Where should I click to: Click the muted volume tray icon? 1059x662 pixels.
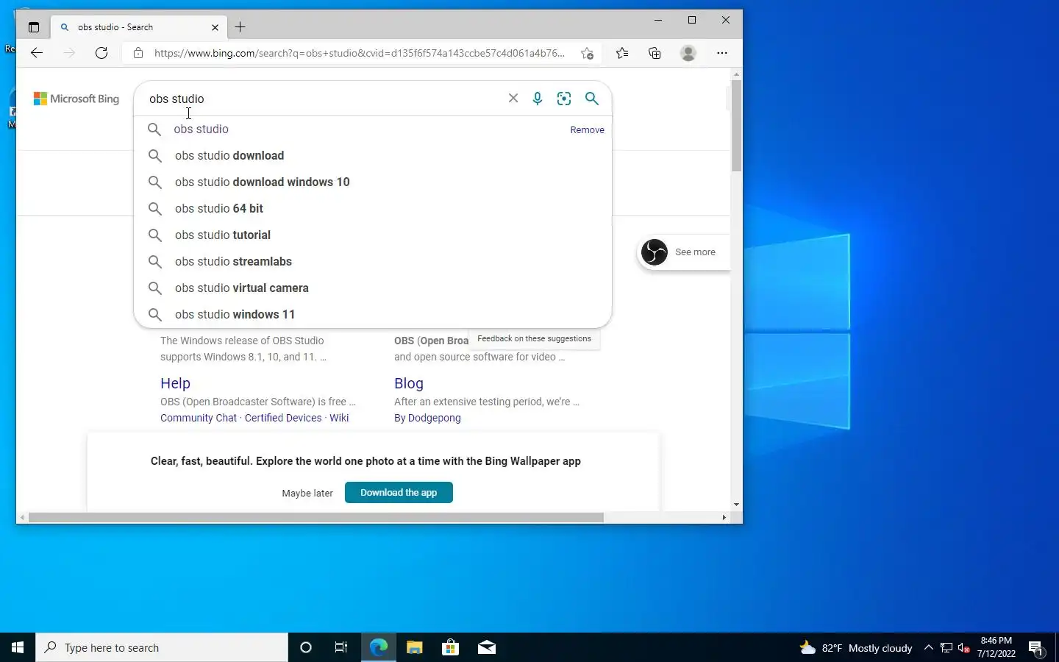click(x=964, y=648)
